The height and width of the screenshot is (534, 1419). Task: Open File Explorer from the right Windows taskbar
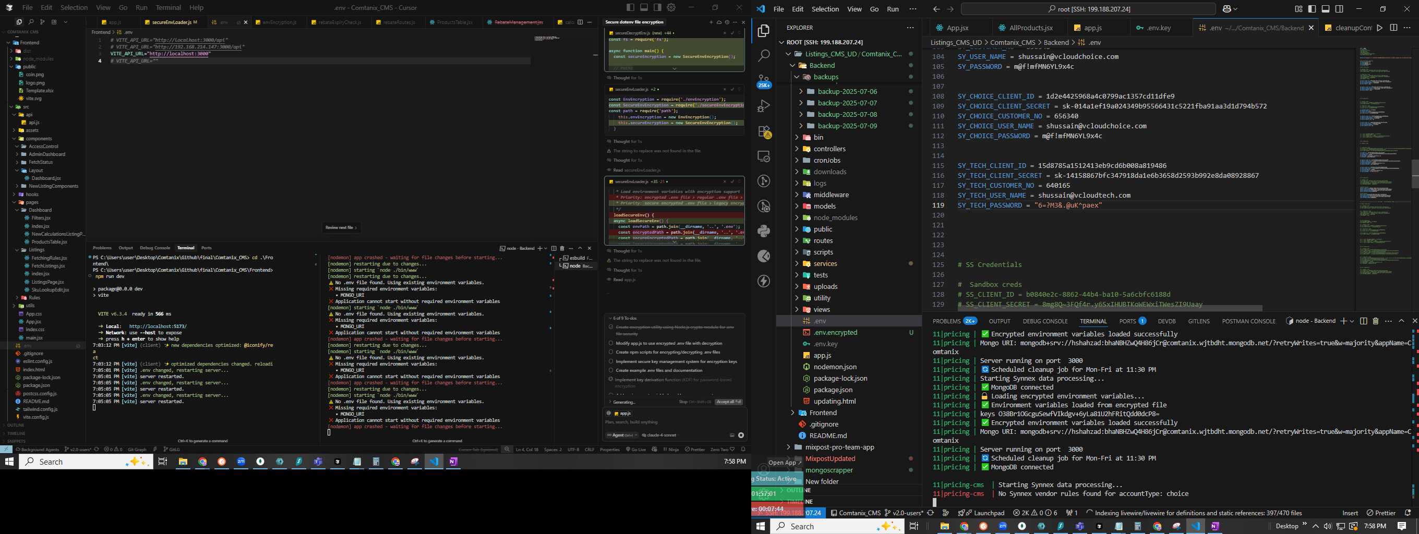pos(944,526)
